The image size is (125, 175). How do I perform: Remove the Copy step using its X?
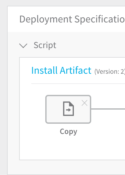(x=85, y=103)
